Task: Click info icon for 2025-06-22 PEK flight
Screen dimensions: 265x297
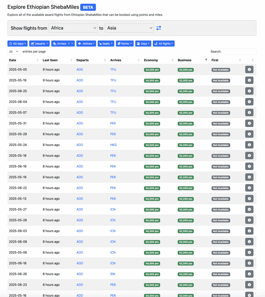Action: pos(249,188)
